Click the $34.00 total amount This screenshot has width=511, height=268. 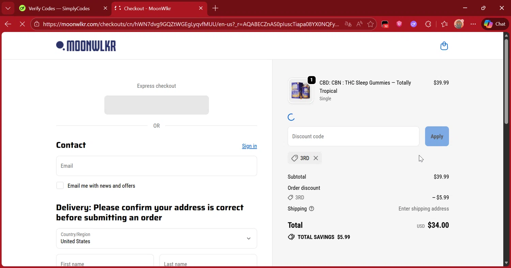point(438,225)
